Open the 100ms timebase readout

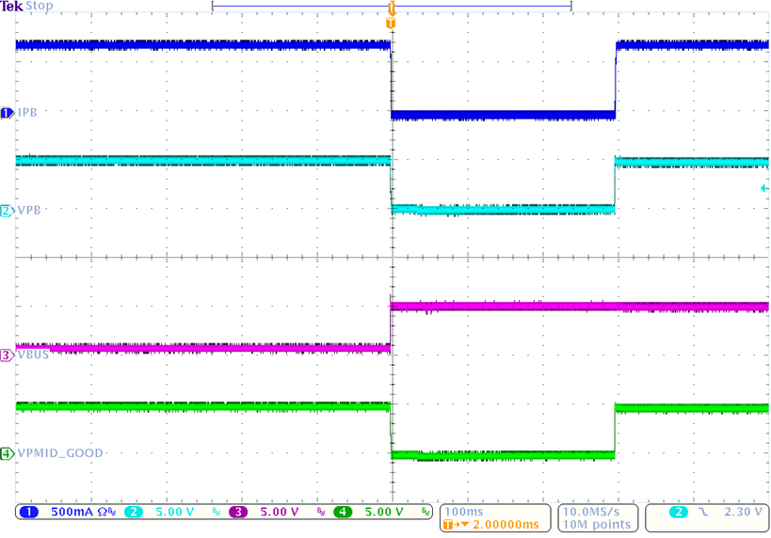point(463,512)
